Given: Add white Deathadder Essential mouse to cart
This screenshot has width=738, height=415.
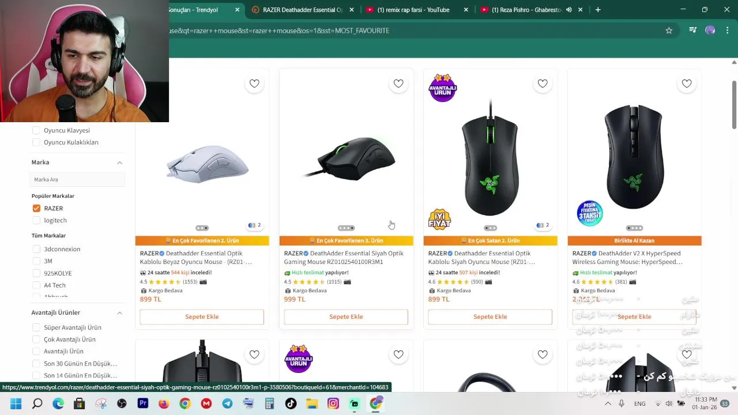Looking at the screenshot, I should (202, 316).
